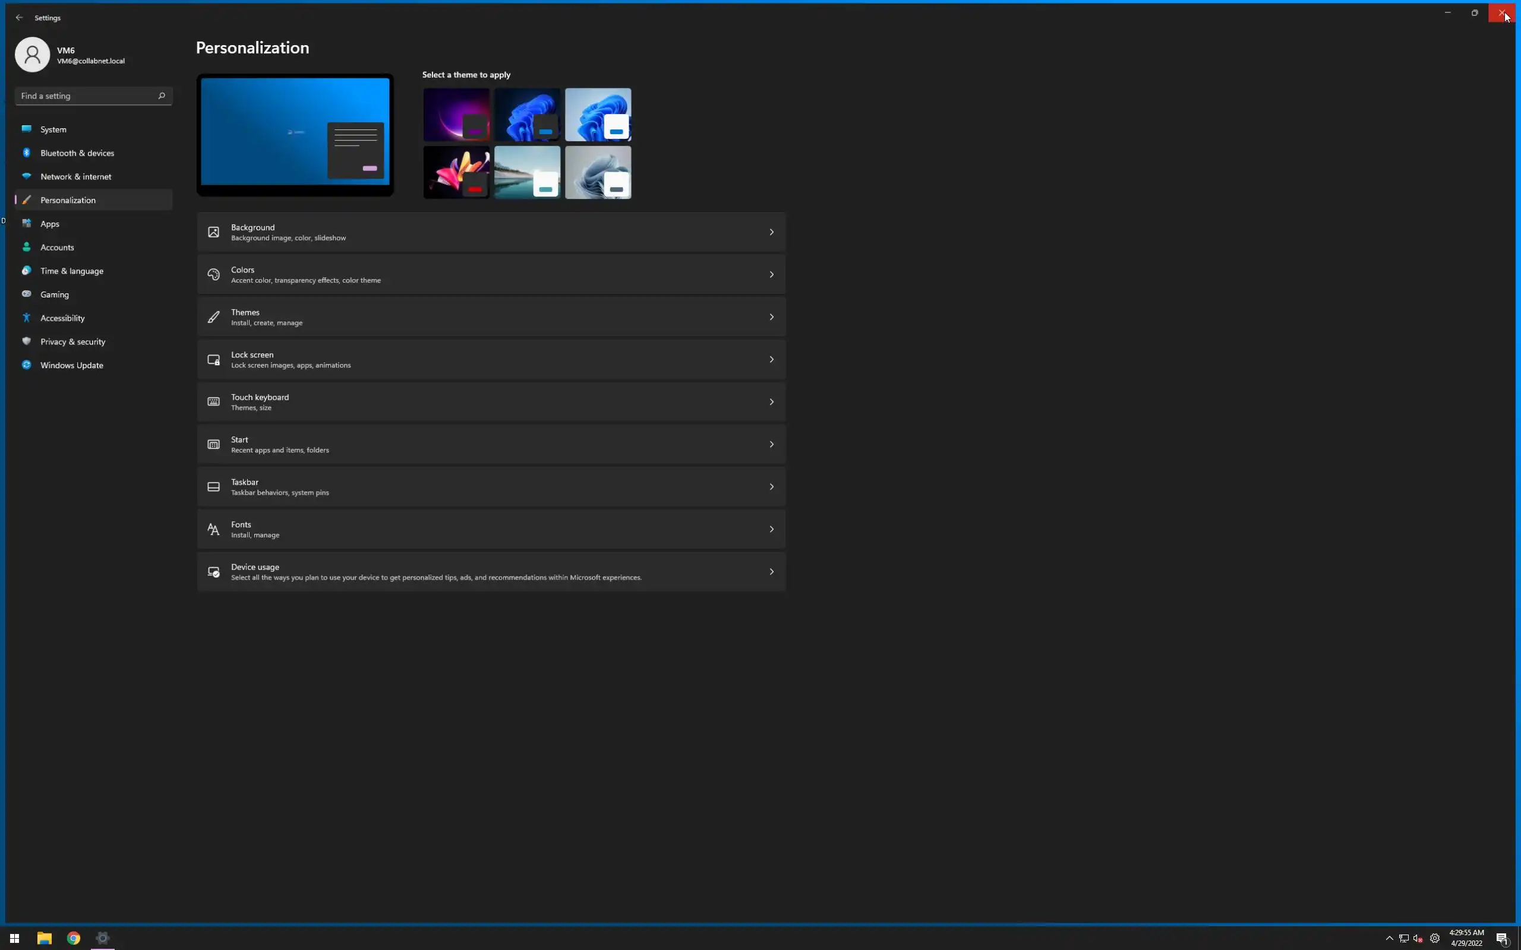Click the Device usage row's icon
Screen dimensions: 1521x950
coord(214,572)
